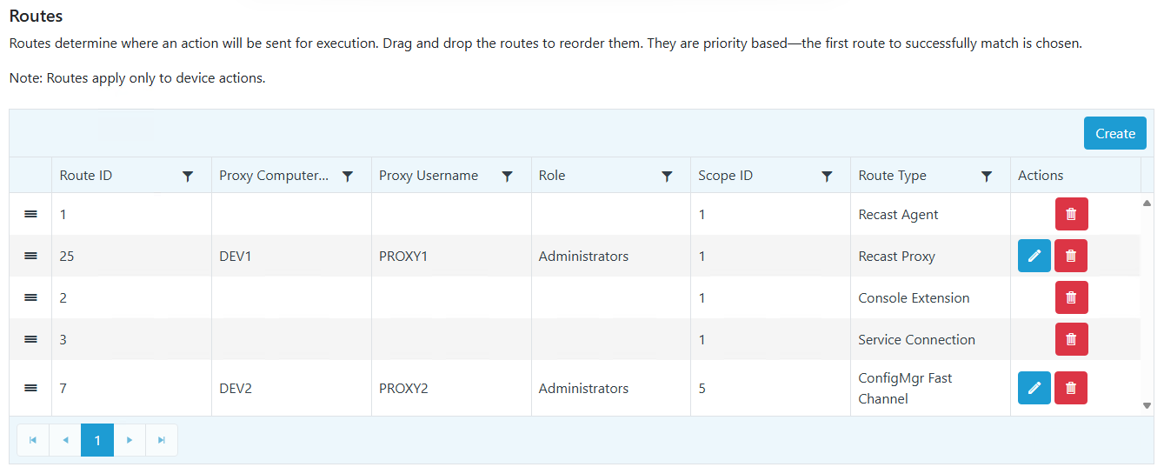Edit the Recast Proxy route row

coord(1034,256)
